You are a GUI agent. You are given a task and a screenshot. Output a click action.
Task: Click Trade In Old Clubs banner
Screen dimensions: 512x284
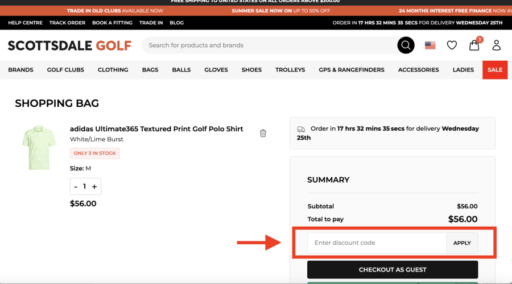click(115, 11)
